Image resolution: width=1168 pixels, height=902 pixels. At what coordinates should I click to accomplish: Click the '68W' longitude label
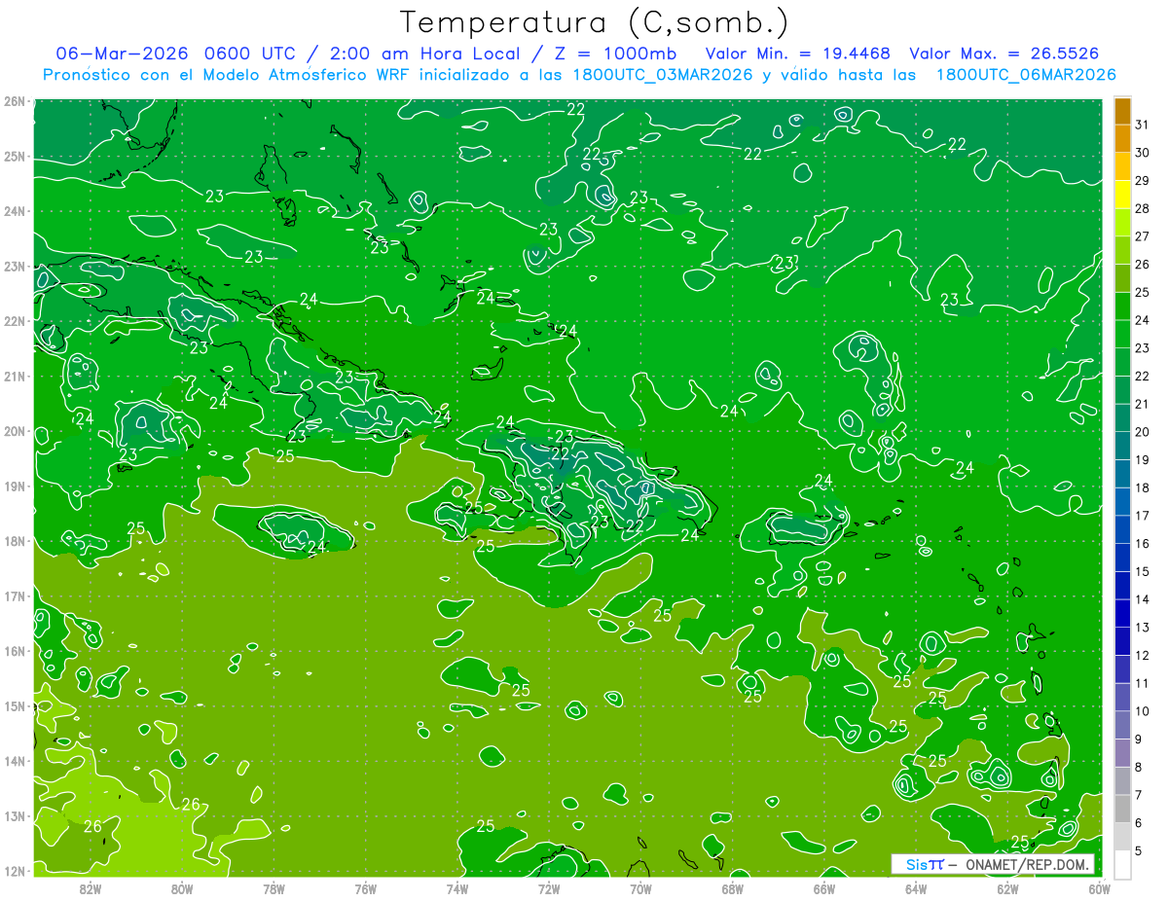(732, 888)
